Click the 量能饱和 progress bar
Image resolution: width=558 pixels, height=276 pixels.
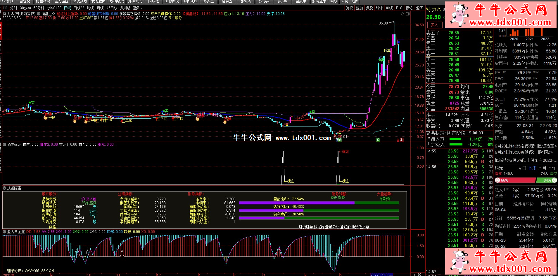[319, 203]
